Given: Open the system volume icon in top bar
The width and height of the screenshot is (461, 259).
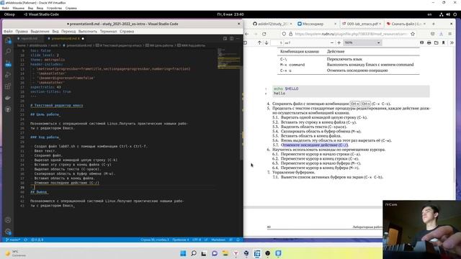Looking at the screenshot, I should tap(448, 14).
